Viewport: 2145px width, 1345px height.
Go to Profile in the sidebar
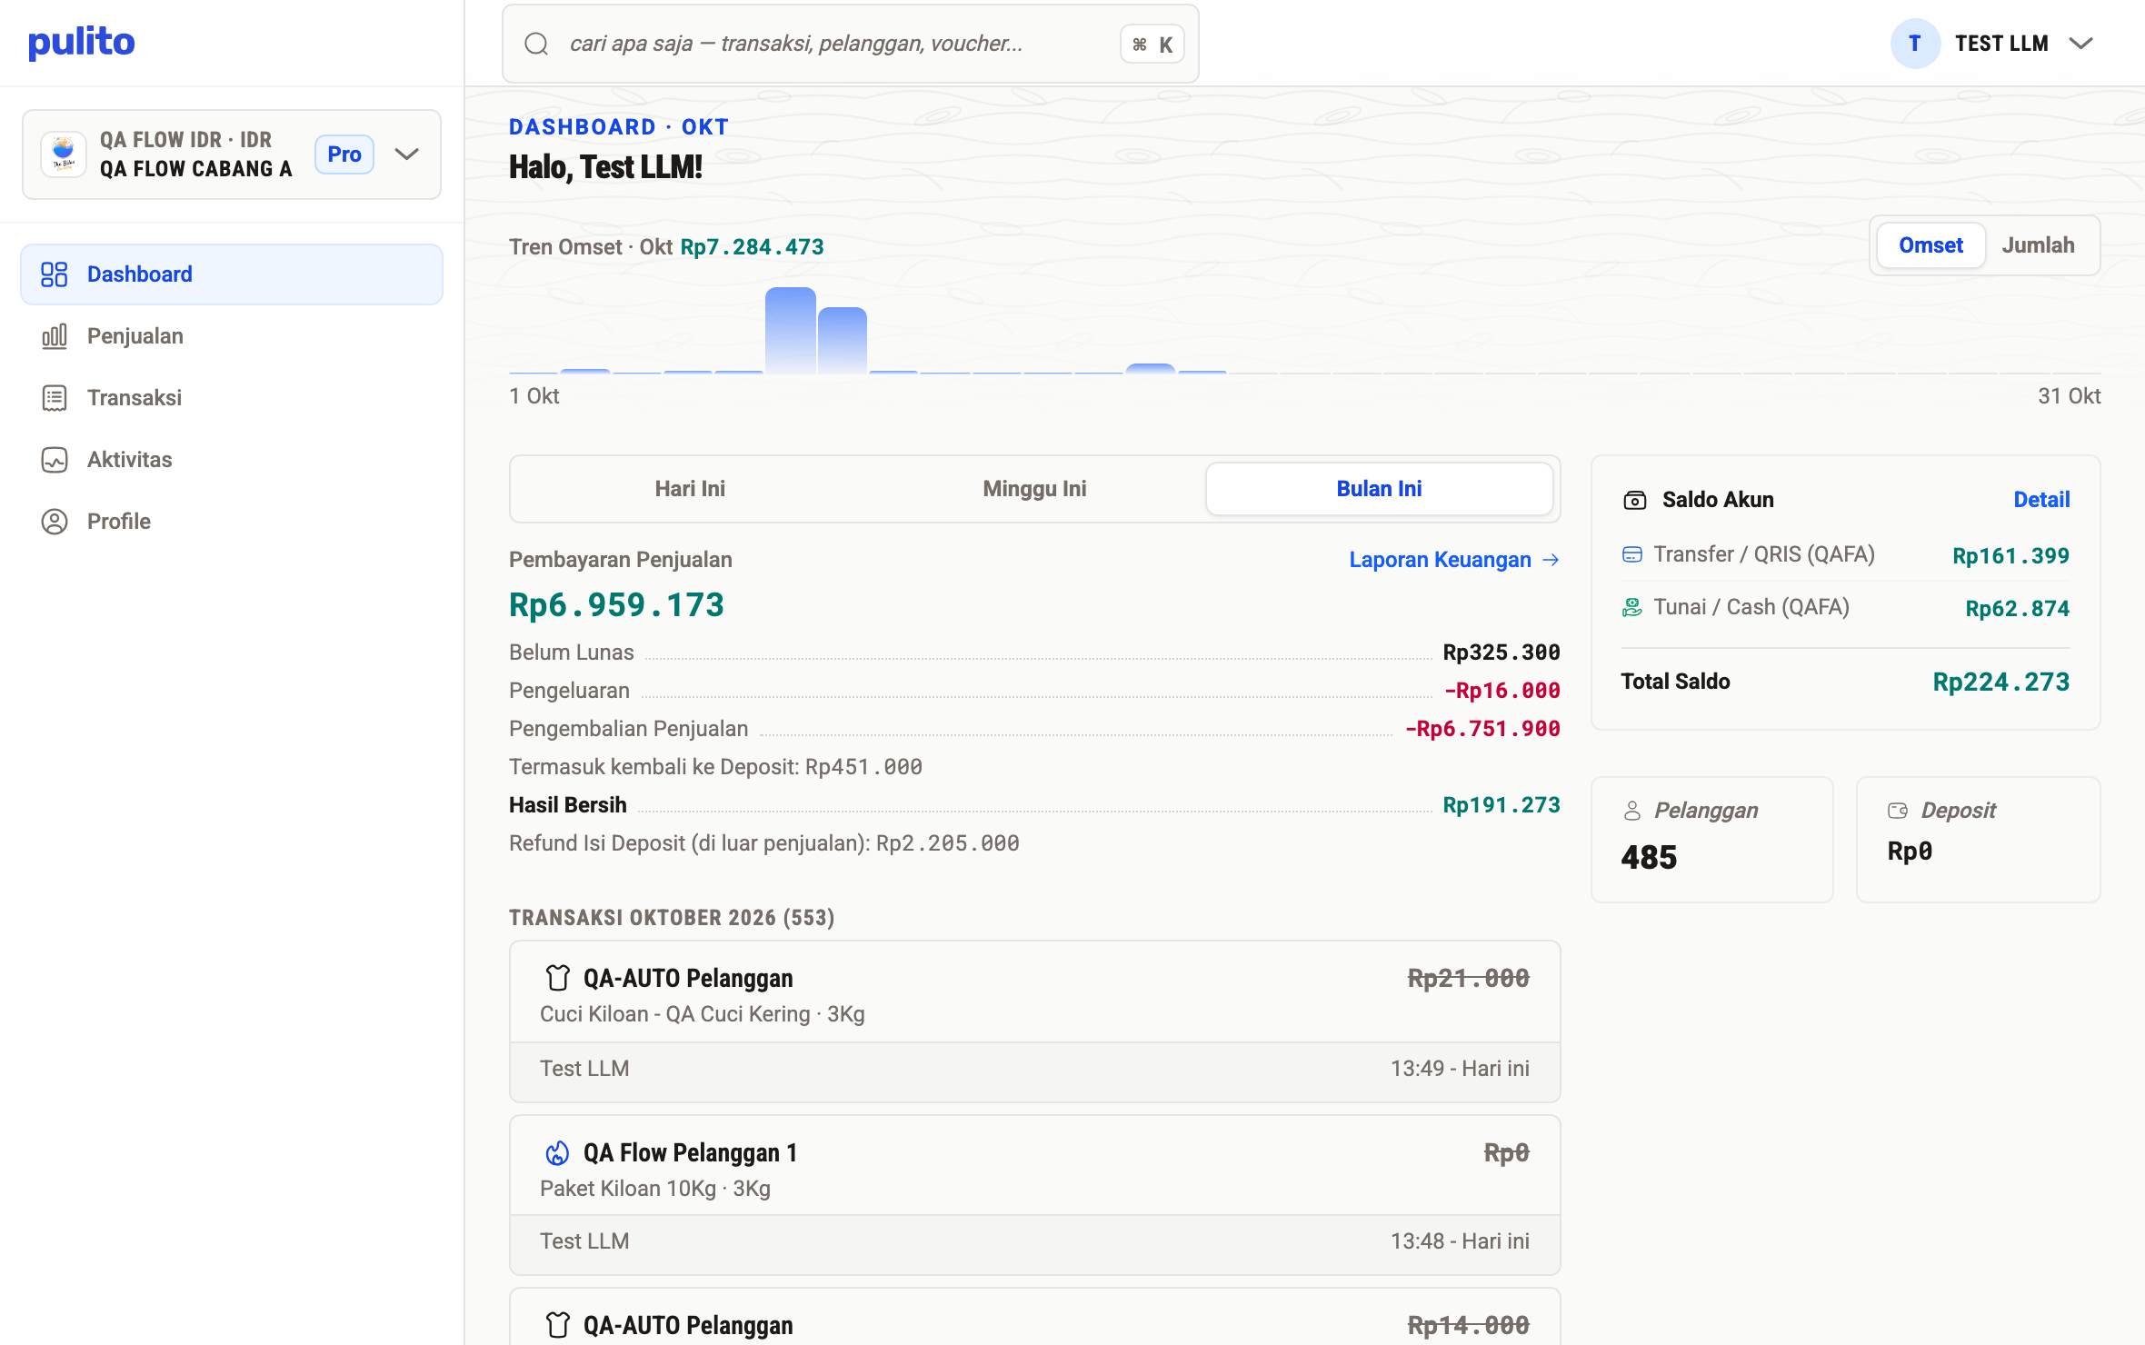232,522
